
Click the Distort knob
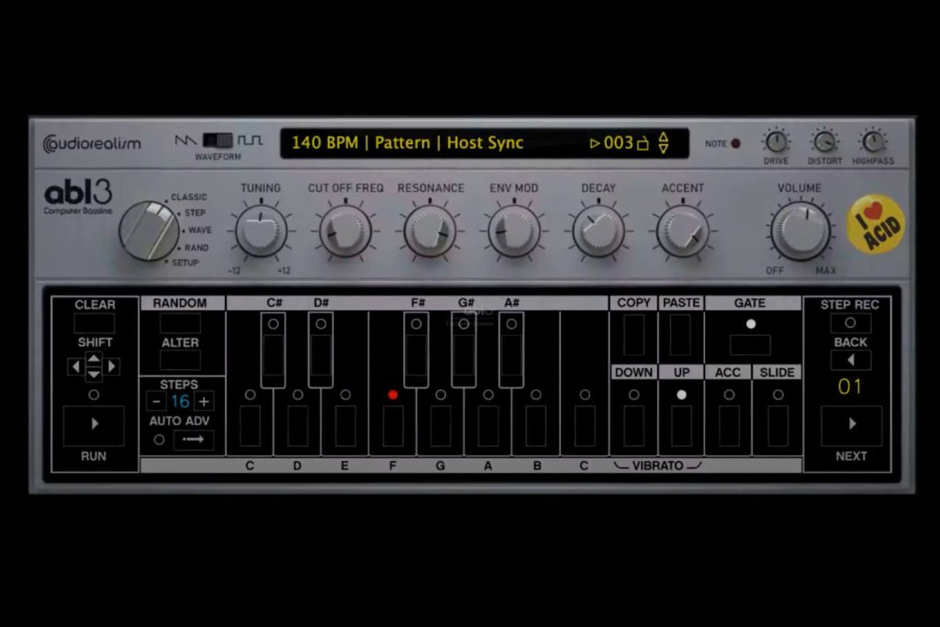[824, 142]
